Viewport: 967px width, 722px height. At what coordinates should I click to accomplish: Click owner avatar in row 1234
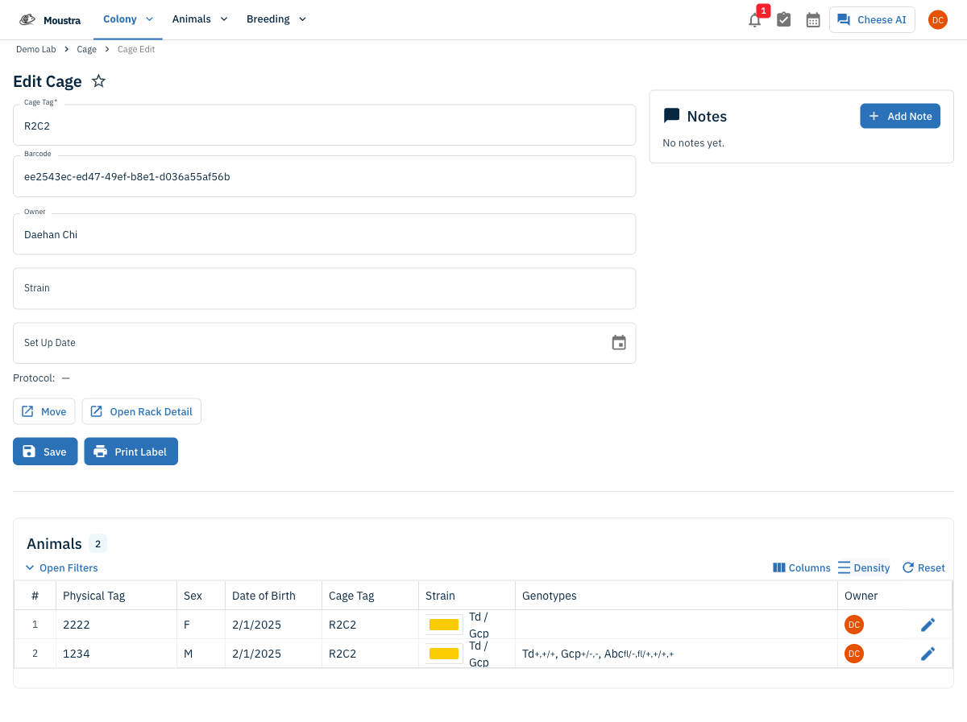pyautogui.click(x=854, y=654)
